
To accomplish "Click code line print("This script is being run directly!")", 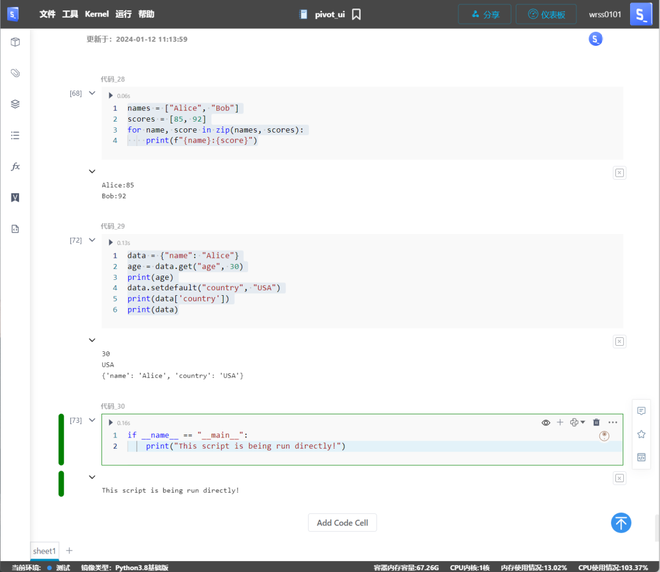I will pos(246,446).
